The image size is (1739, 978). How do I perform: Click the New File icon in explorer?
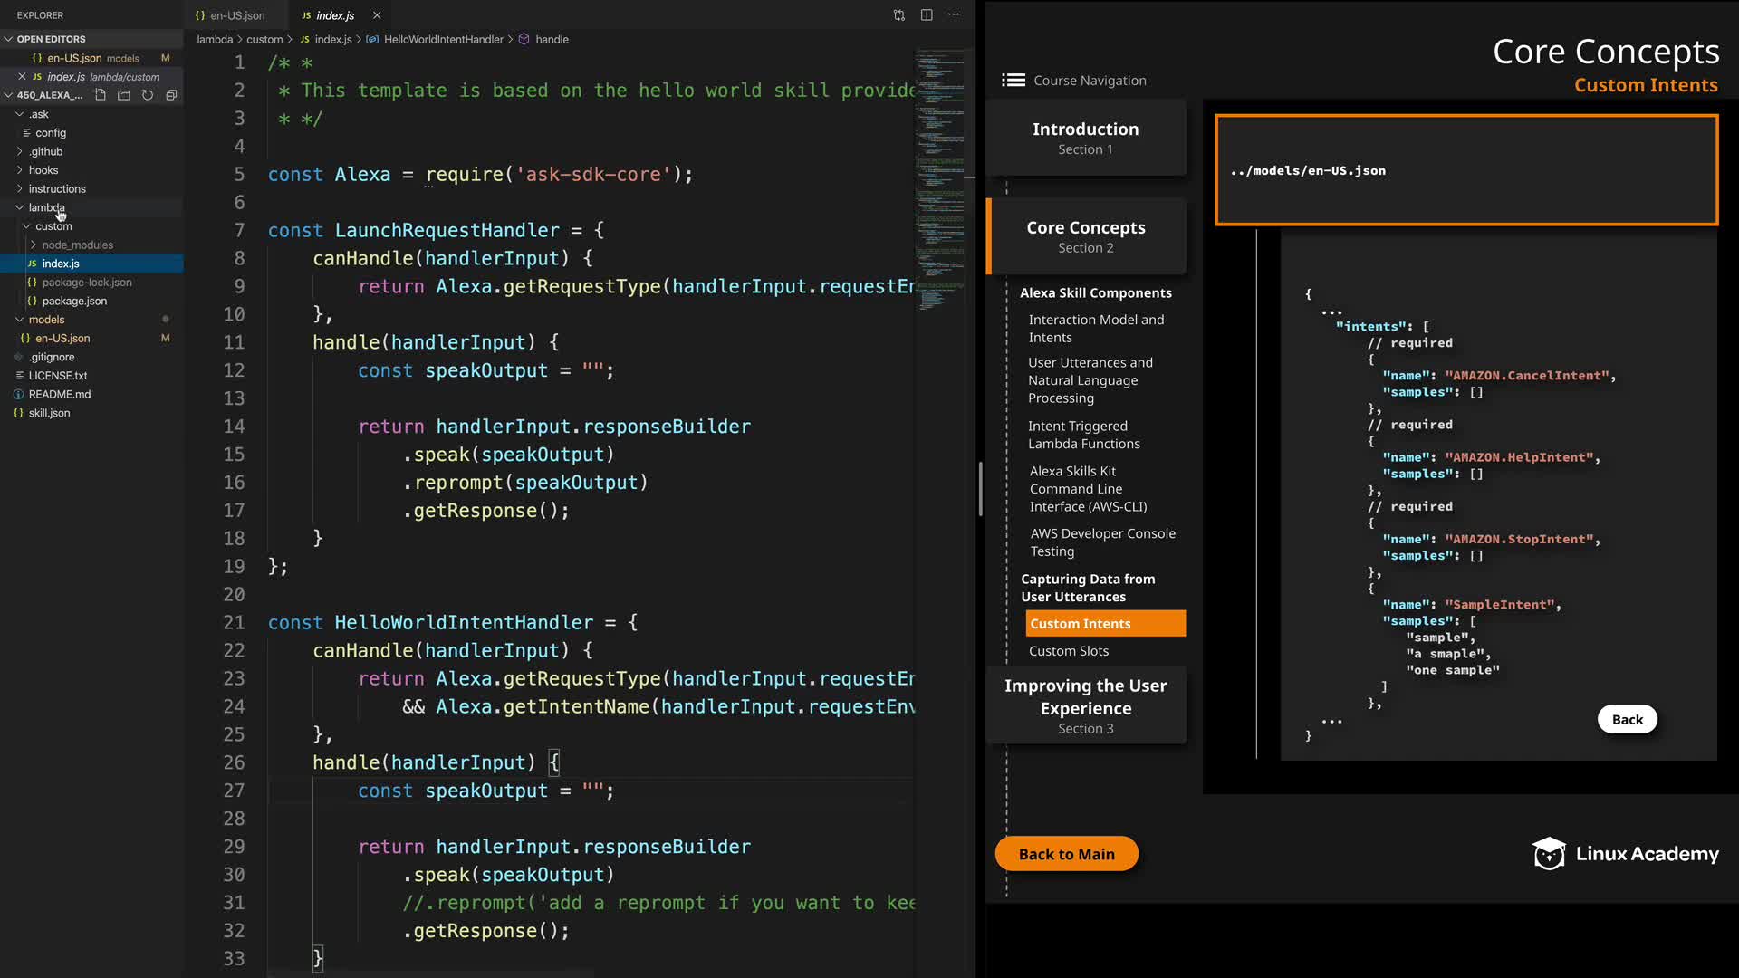pos(101,95)
